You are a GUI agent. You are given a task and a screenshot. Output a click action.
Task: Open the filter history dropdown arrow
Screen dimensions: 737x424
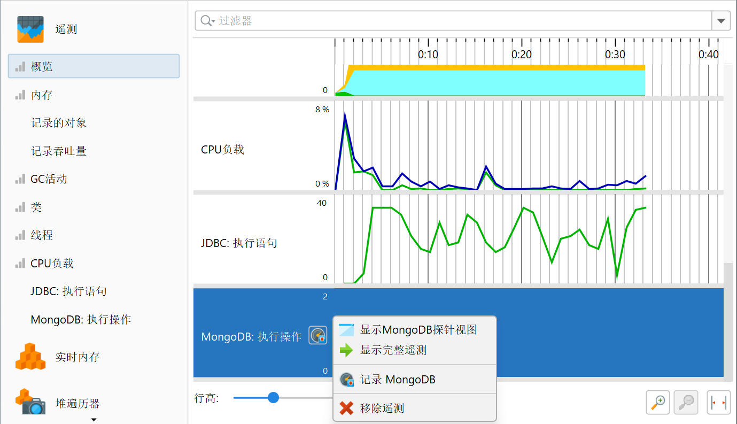[721, 21]
